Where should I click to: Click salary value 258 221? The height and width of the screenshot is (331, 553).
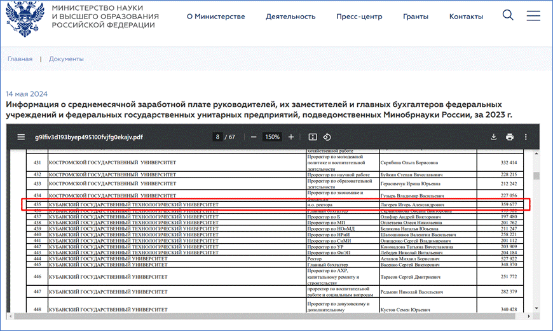point(509,235)
